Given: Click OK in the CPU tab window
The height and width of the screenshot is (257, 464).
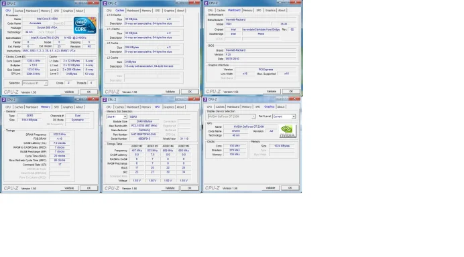Looking at the screenshot, I should [x=89, y=92].
